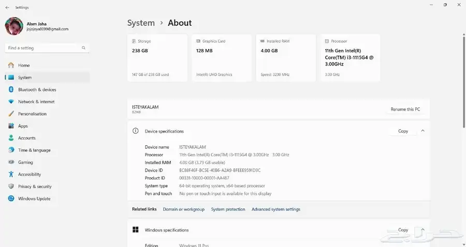Collapse the Device specifications section

[x=423, y=131]
